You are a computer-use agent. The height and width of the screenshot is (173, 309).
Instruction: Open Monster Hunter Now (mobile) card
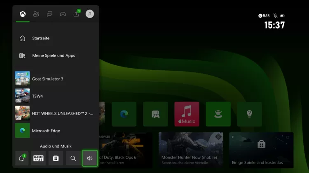[191, 150]
